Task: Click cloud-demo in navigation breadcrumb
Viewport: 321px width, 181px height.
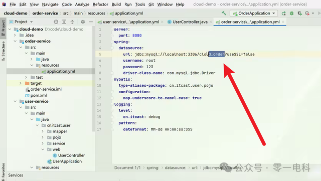Action: click(16, 14)
